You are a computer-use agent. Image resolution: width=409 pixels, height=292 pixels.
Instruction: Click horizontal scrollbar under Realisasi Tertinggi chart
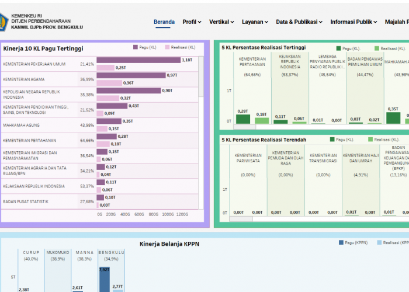pos(244,127)
